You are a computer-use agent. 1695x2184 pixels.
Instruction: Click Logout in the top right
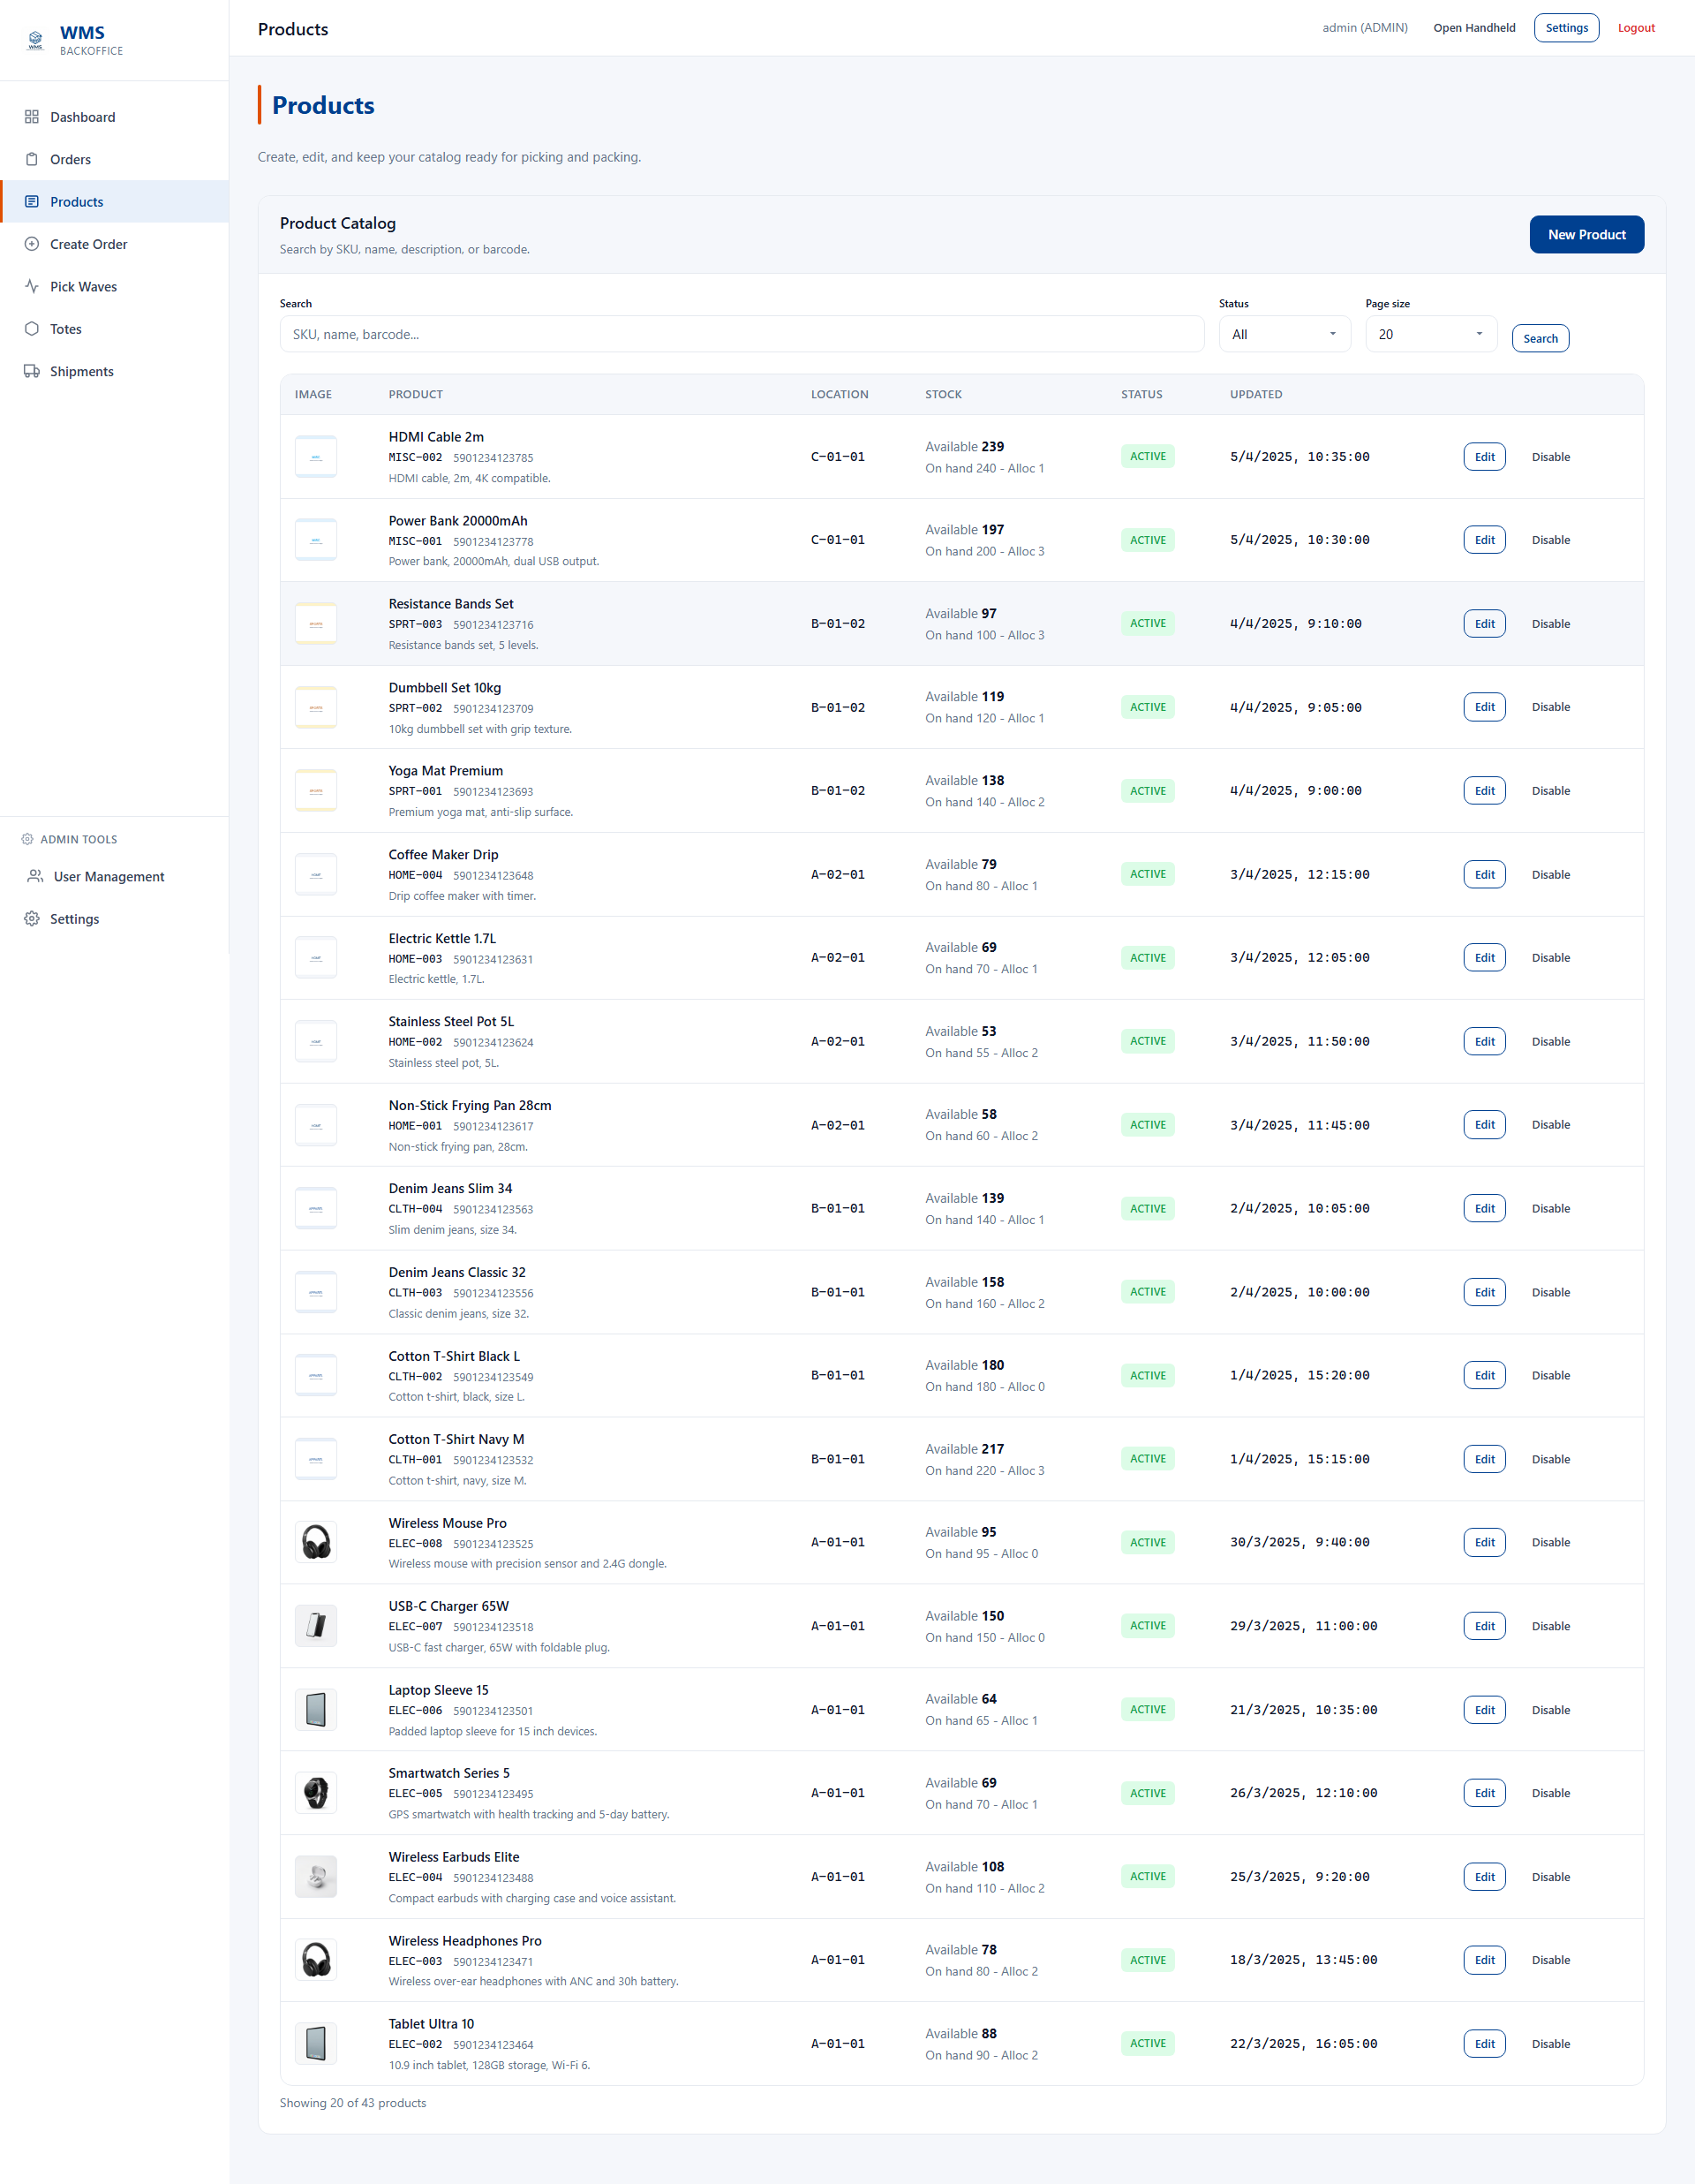(1635, 28)
